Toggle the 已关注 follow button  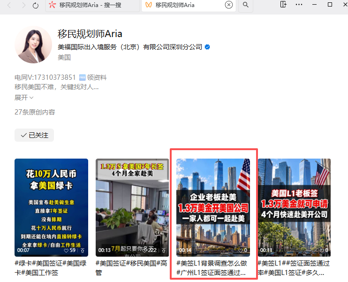[x=34, y=135]
